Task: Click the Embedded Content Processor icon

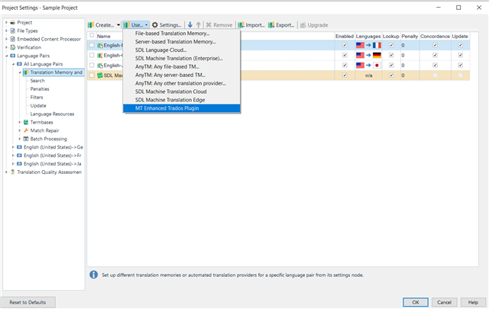Action: [x=12, y=39]
